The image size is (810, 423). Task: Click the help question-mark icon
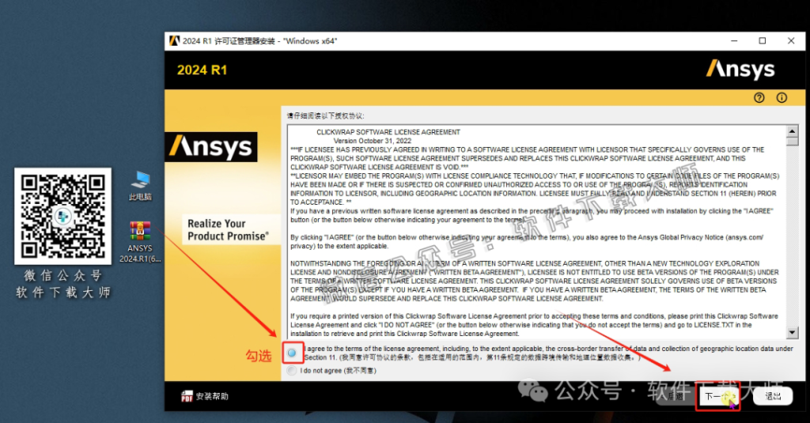tap(759, 97)
